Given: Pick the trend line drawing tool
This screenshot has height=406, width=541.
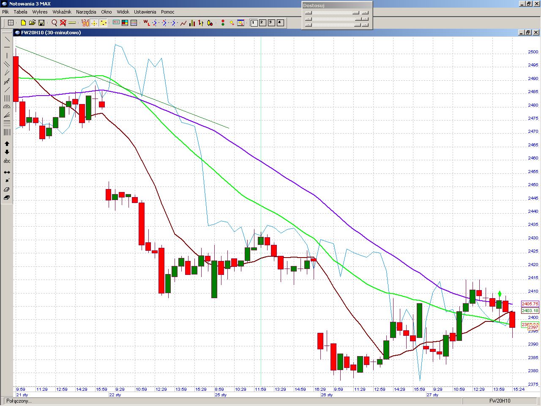Looking at the screenshot, I should 7,39.
